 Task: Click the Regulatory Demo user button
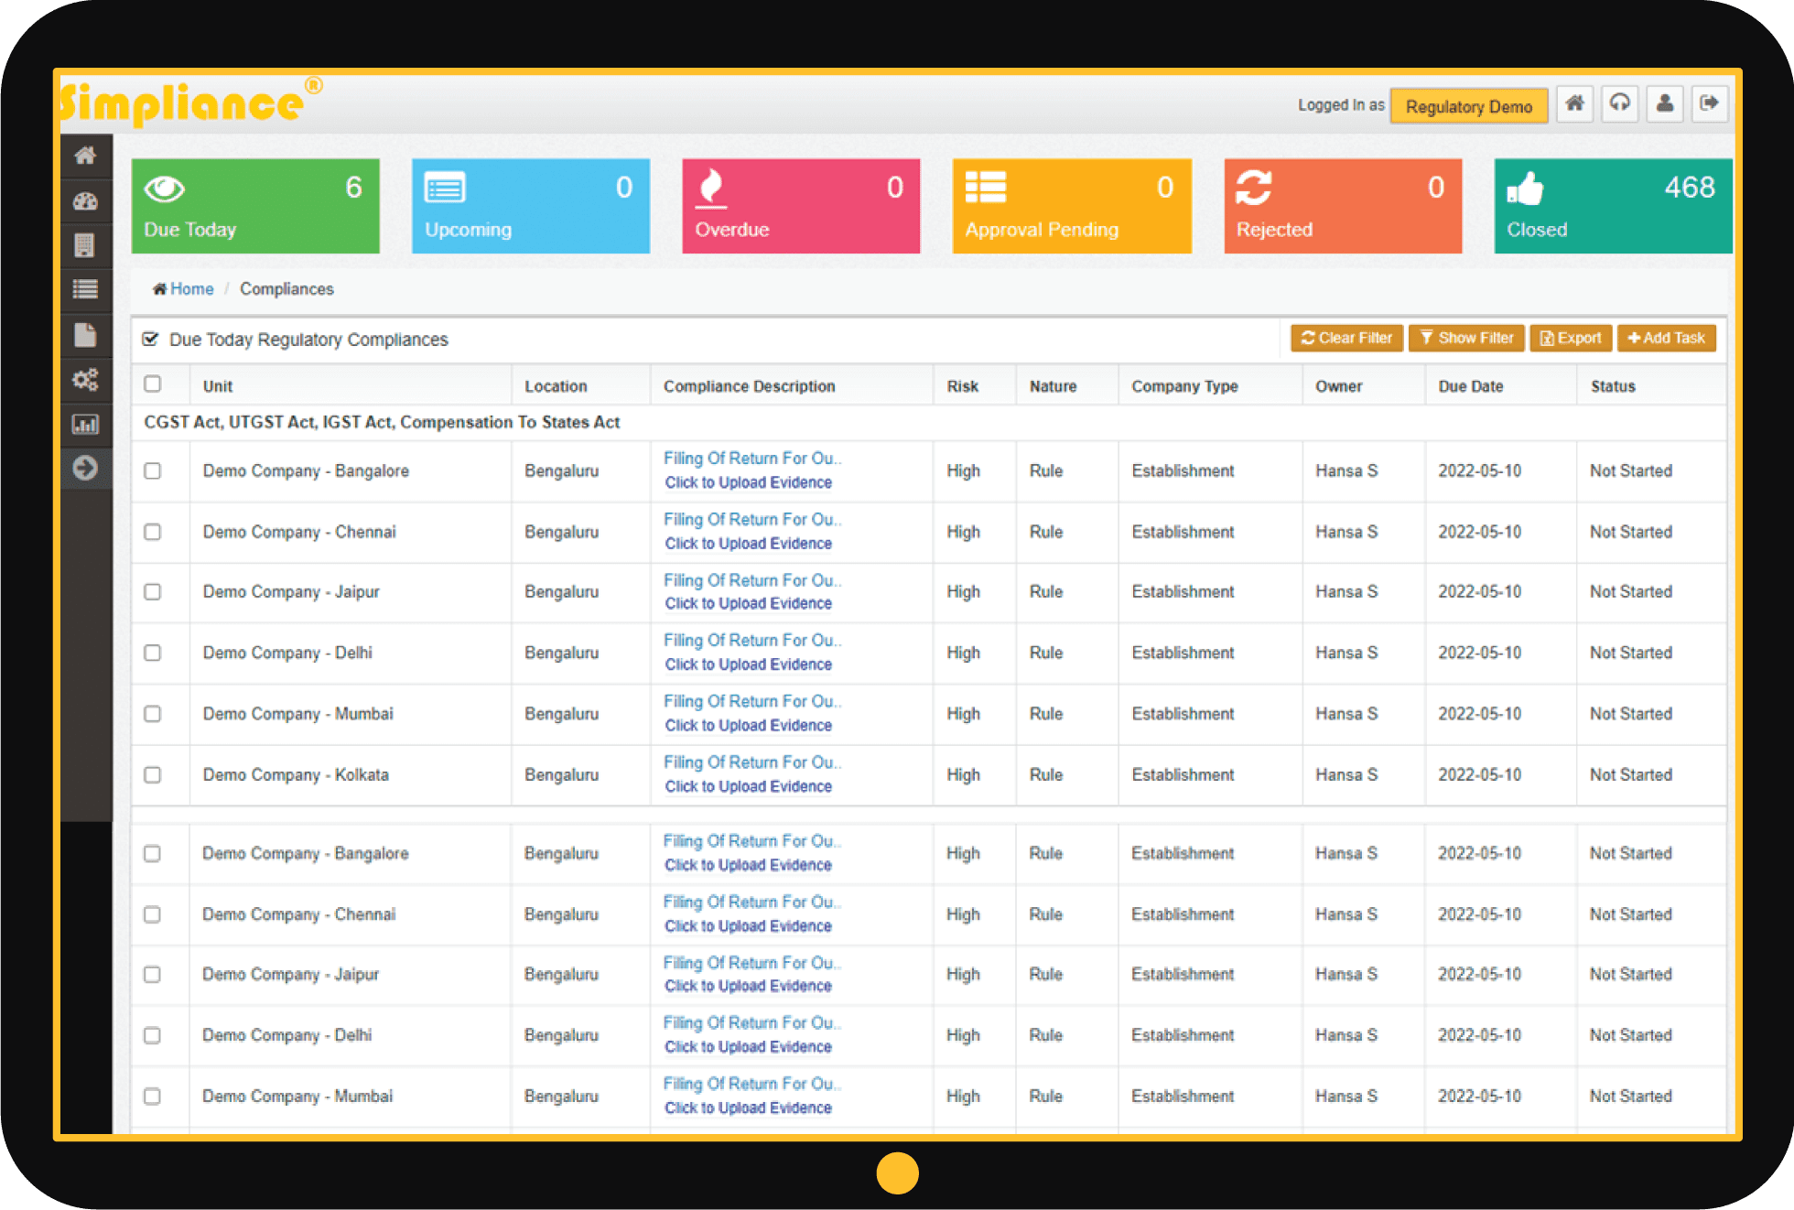[1468, 106]
